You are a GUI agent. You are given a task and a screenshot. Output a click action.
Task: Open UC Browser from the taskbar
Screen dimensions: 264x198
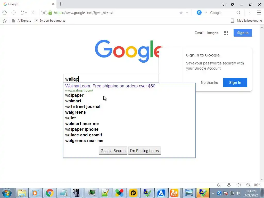(175, 193)
